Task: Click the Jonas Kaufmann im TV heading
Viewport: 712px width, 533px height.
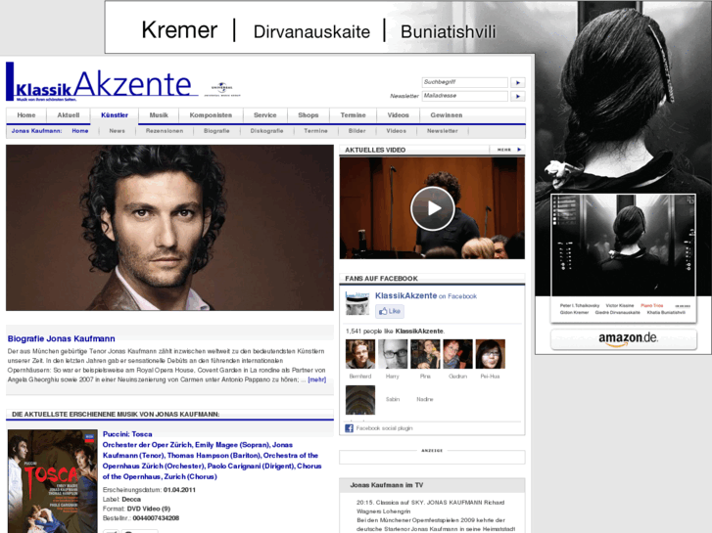Action: pyautogui.click(x=387, y=485)
